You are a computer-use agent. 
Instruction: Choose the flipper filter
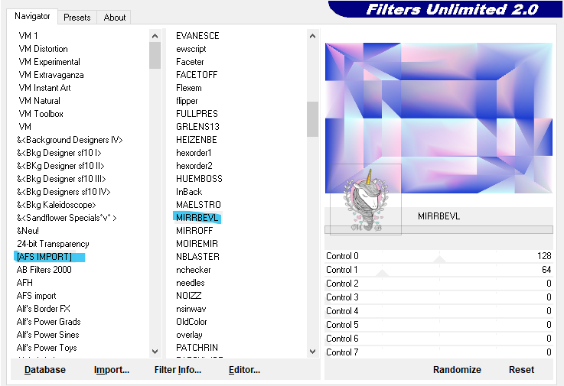(x=187, y=101)
